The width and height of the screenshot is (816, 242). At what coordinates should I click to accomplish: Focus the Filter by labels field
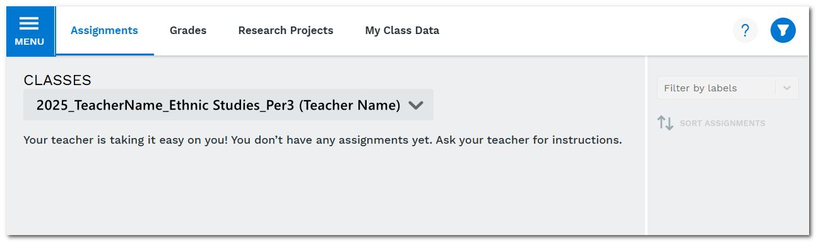click(x=728, y=88)
